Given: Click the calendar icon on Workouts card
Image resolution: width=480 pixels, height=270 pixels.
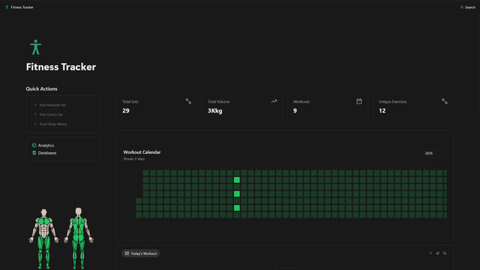Looking at the screenshot, I should tap(359, 101).
